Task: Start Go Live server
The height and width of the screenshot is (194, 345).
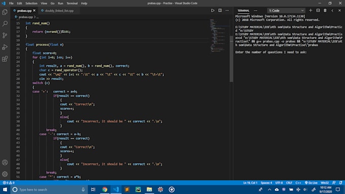Action: click(311, 183)
